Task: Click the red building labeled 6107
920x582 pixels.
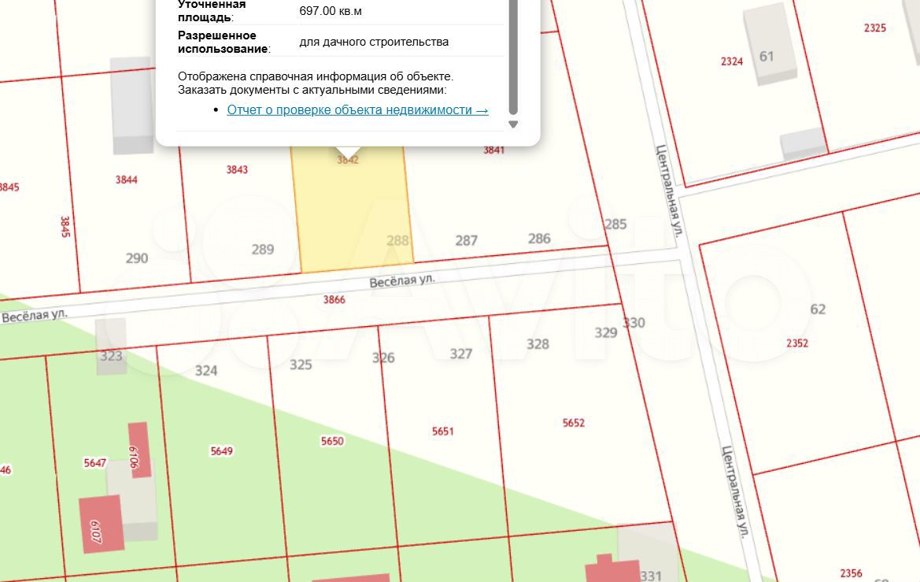Action: click(101, 525)
